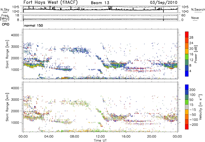Pick the gray segment of the velocity colorbar
Viewport: 205px width, 142px height.
(187, 107)
